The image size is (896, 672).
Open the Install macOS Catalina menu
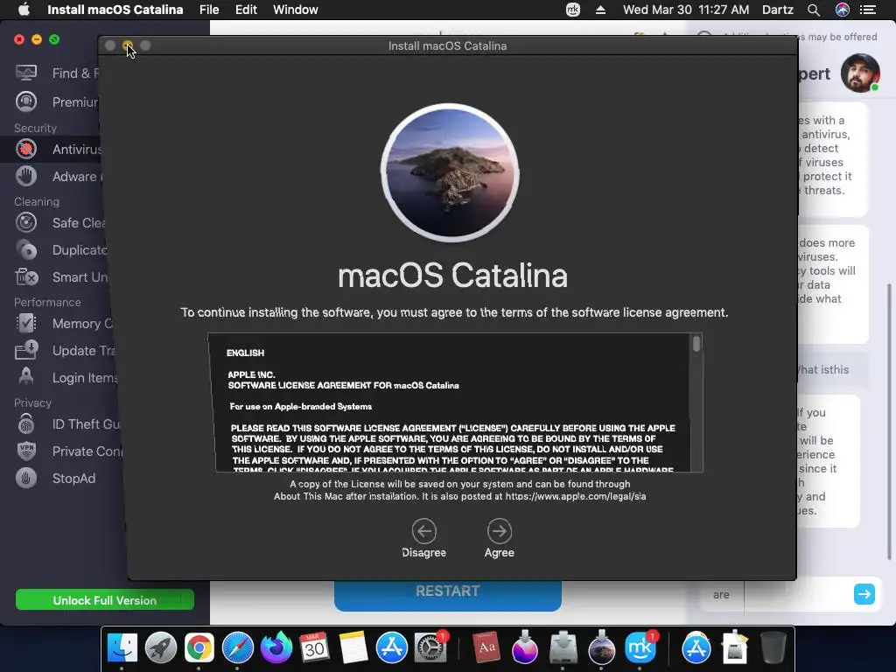[x=115, y=10]
